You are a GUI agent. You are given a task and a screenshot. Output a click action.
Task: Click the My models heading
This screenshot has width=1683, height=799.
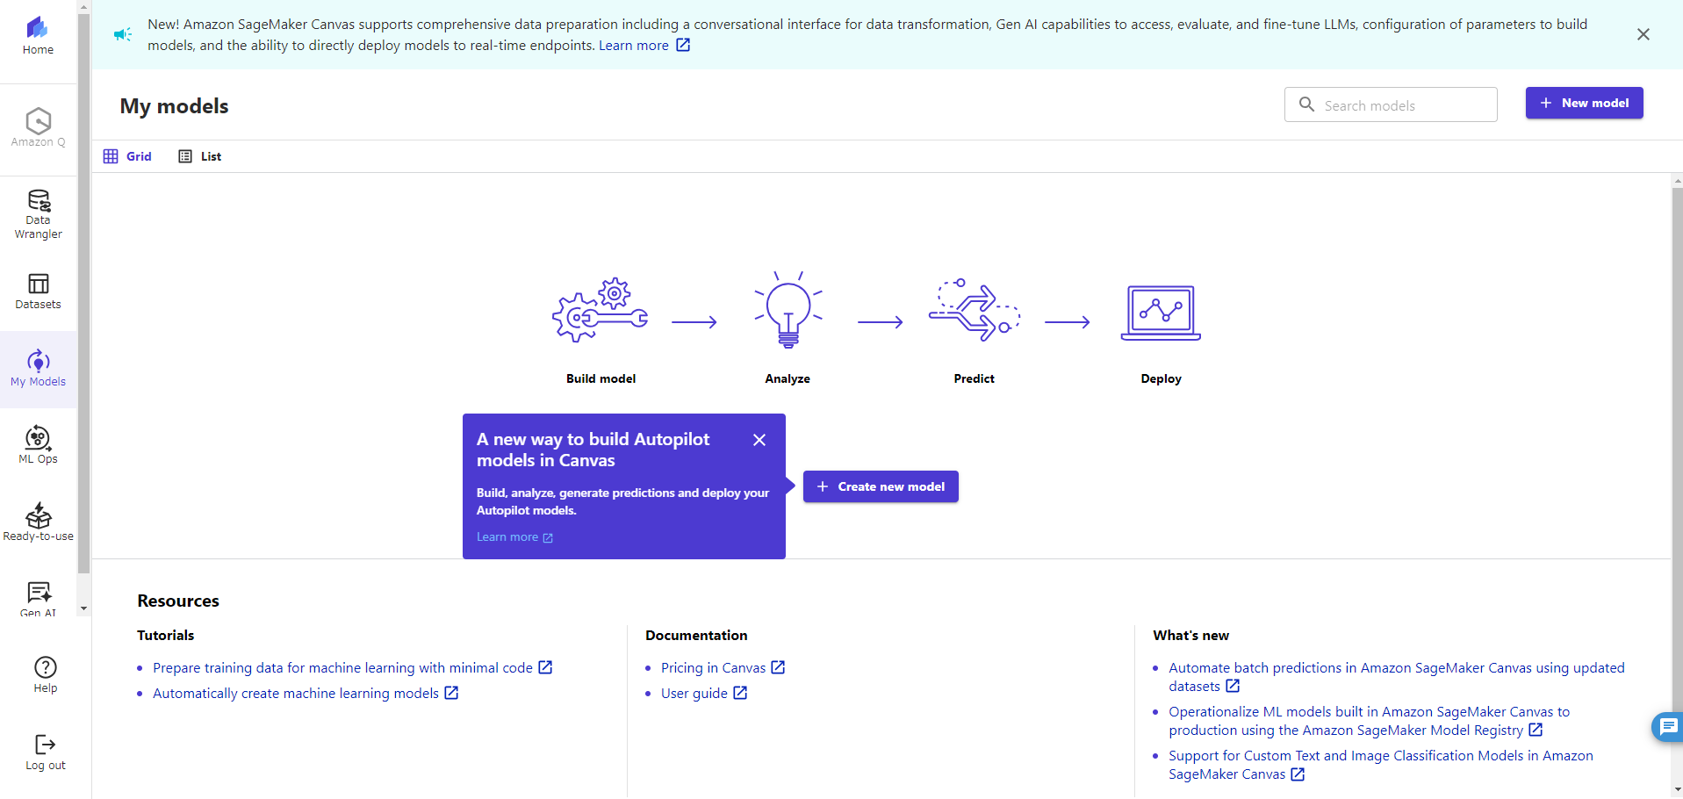174,106
